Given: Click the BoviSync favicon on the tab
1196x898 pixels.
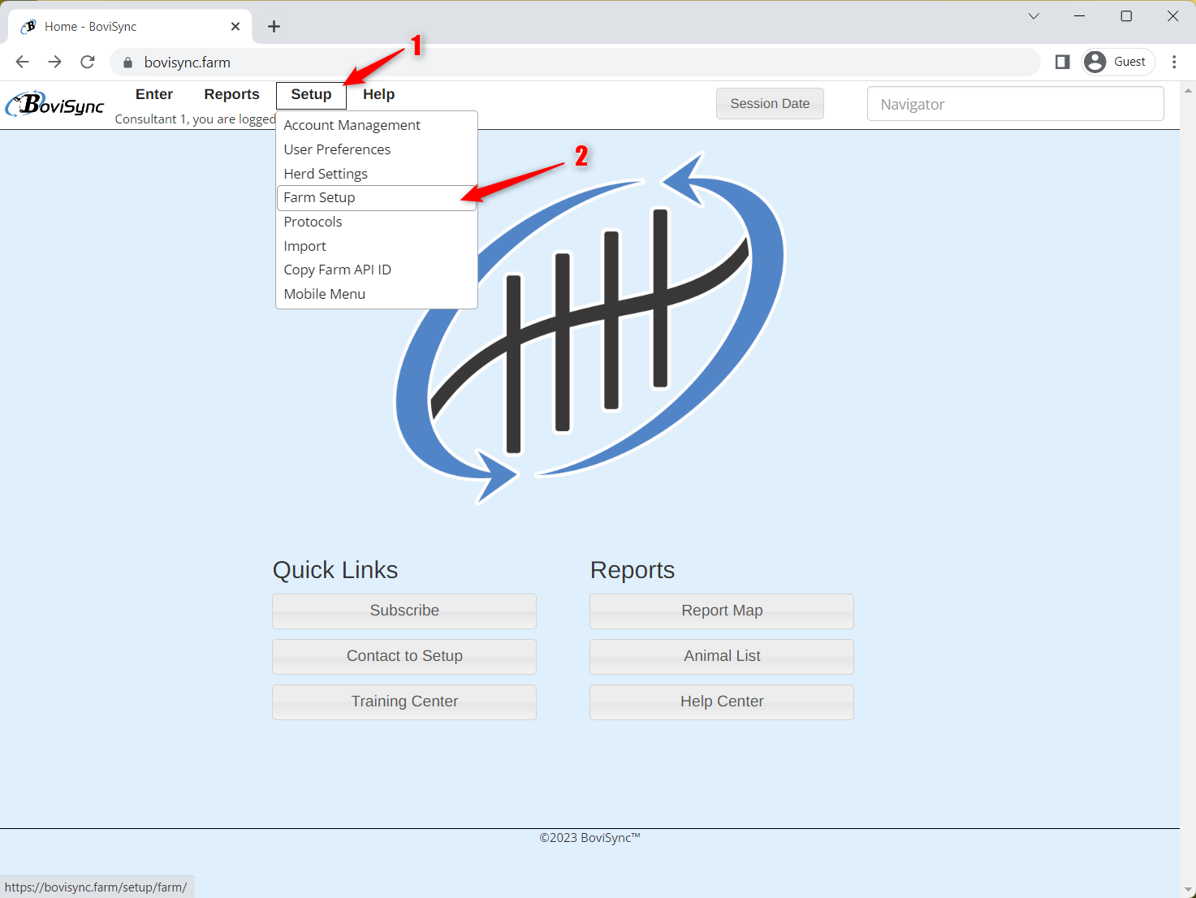Looking at the screenshot, I should pos(28,27).
